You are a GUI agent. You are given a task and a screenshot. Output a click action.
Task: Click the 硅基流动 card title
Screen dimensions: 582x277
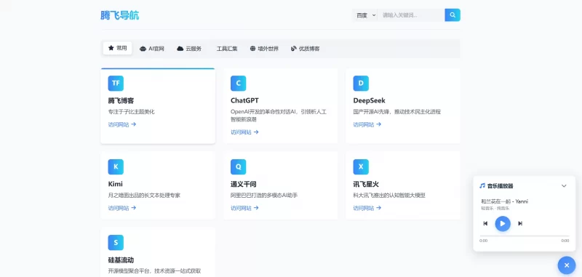[121, 260]
